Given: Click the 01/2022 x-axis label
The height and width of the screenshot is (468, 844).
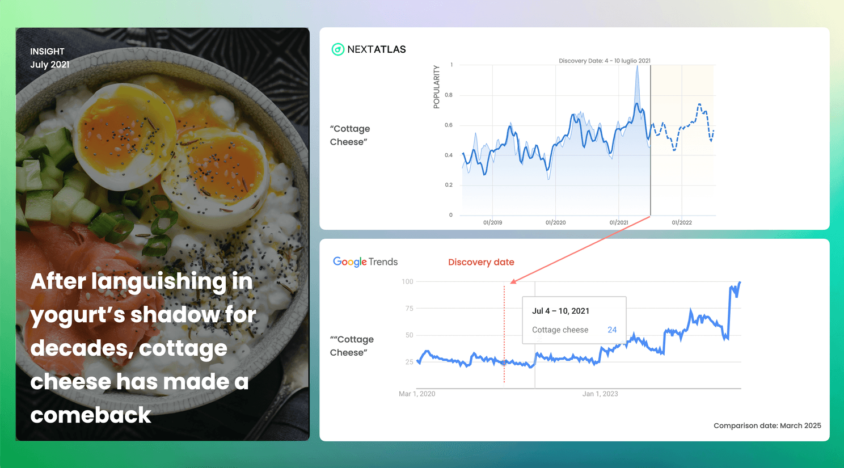Looking at the screenshot, I should point(682,222).
